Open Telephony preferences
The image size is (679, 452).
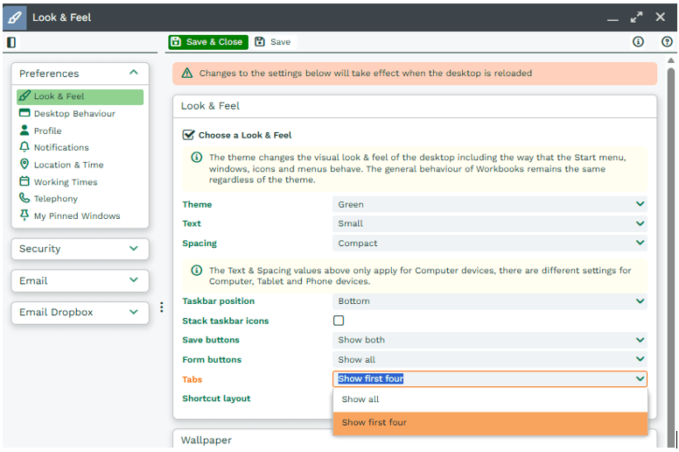55,199
